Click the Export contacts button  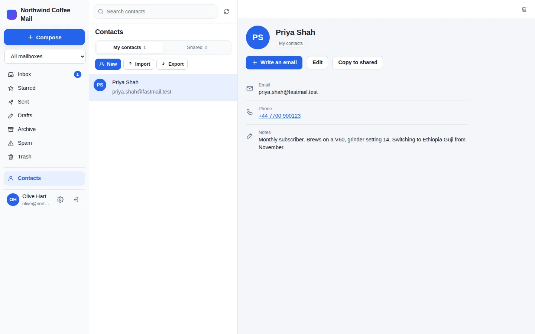tap(172, 64)
